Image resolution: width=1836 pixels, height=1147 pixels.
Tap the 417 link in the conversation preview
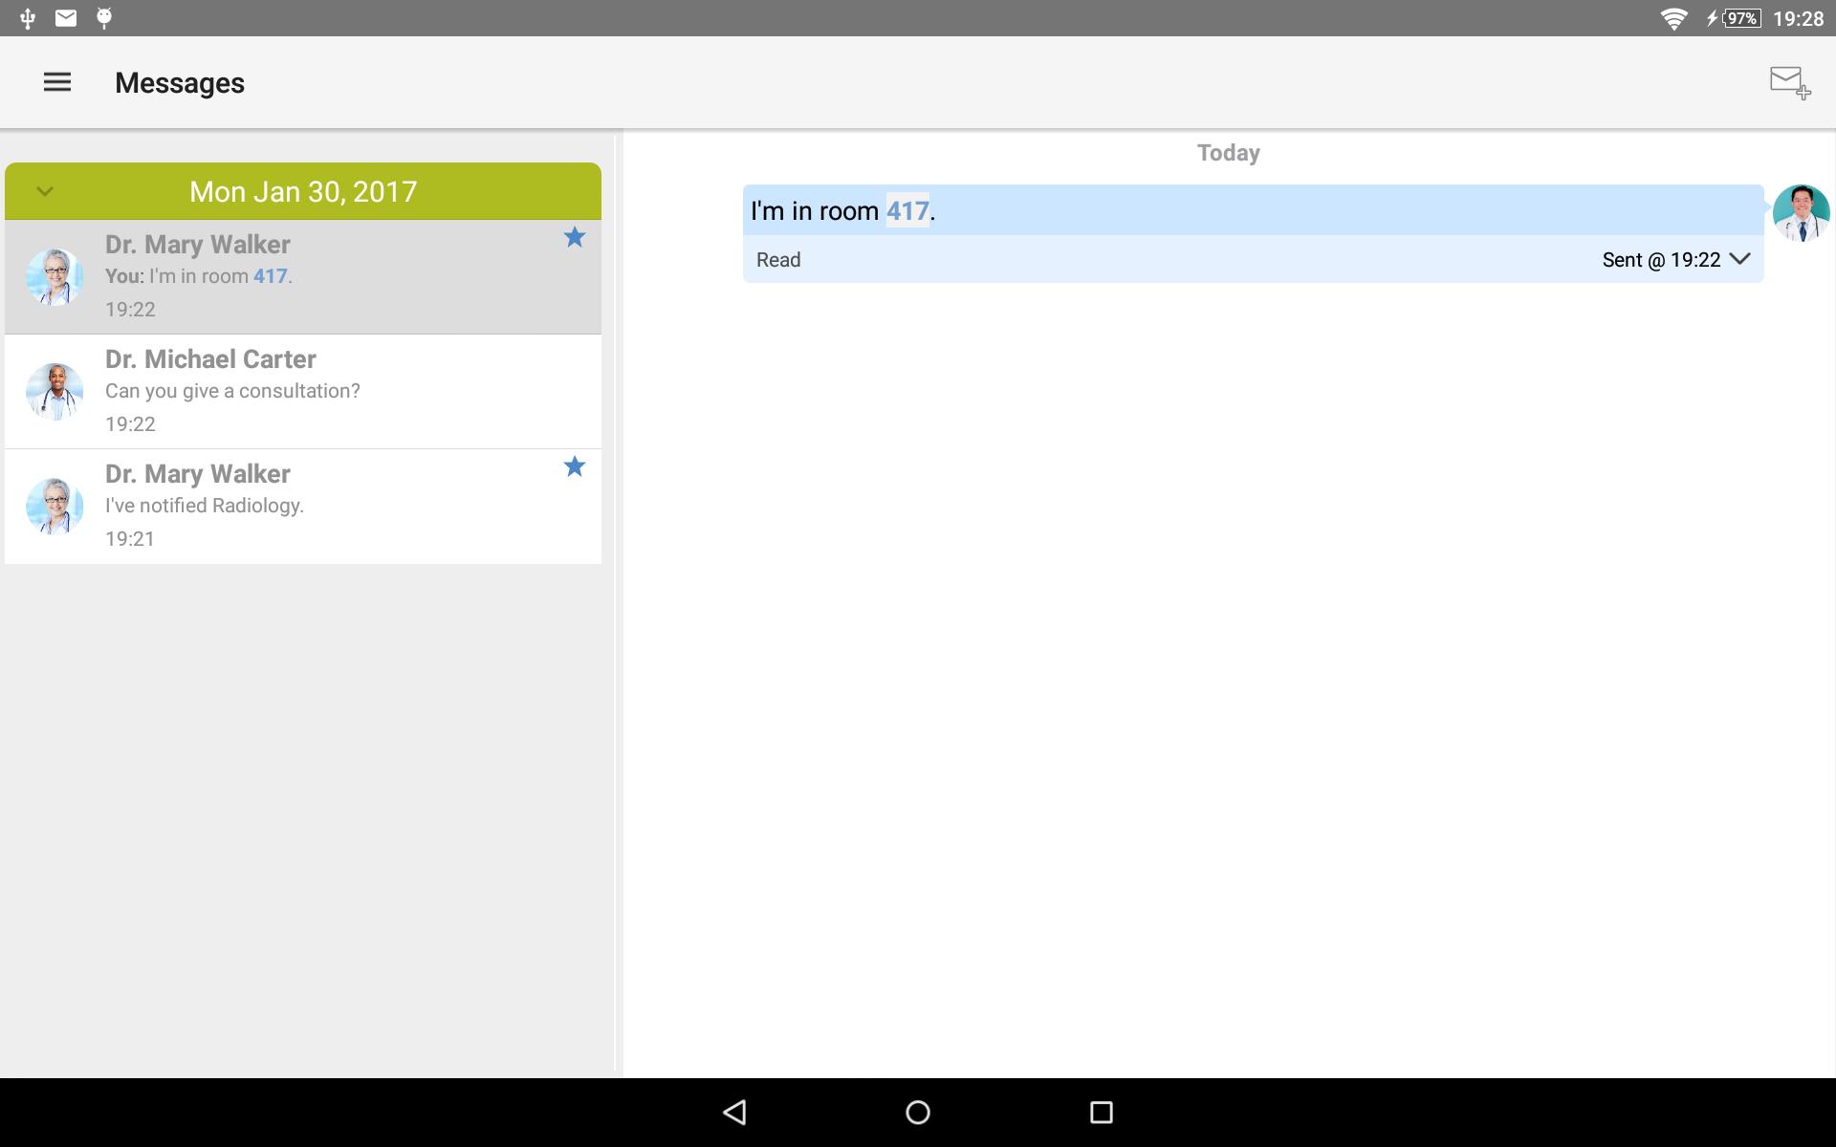pos(270,276)
